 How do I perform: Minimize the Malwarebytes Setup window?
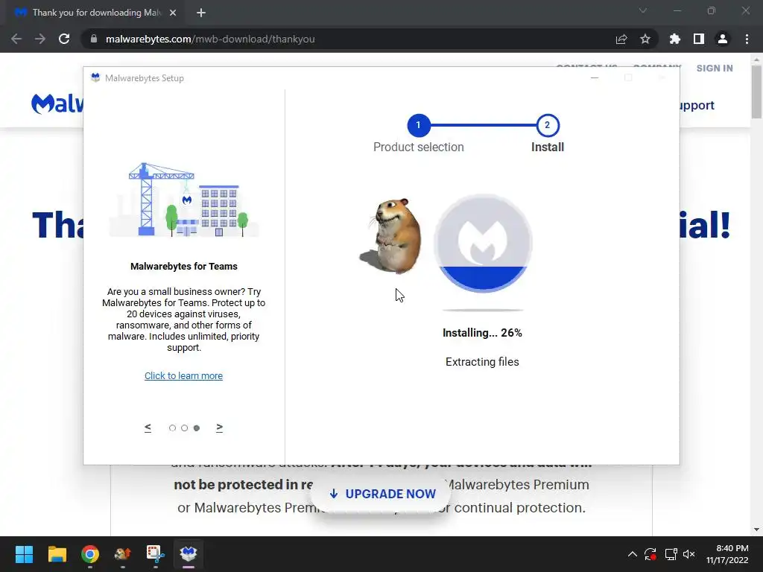click(595, 77)
